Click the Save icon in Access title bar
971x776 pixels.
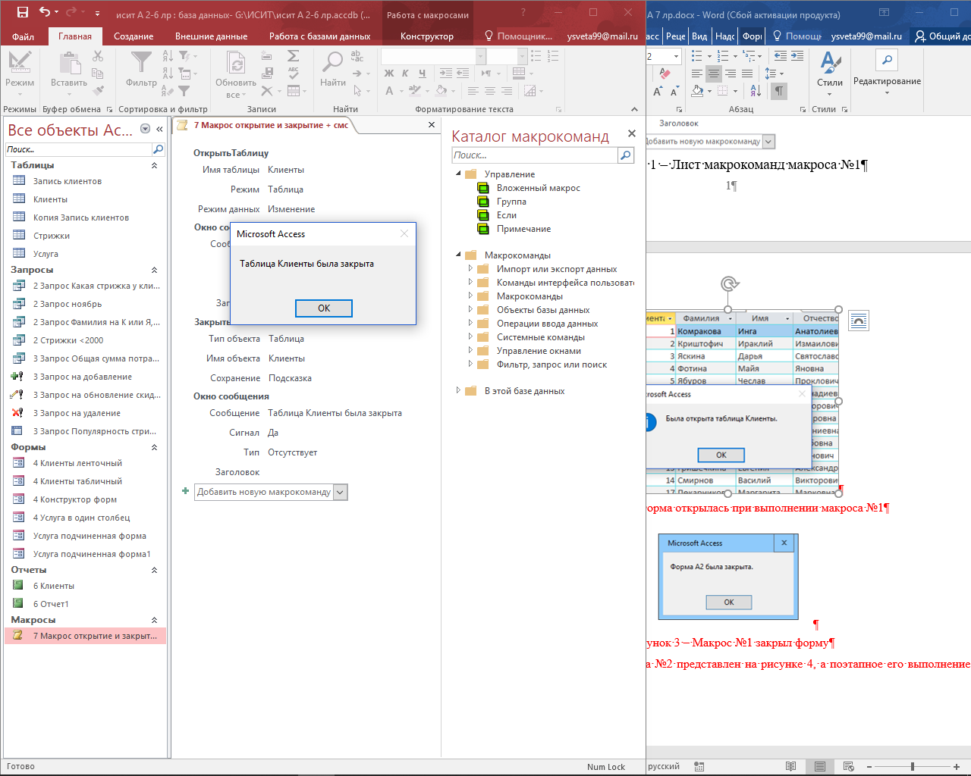22,12
